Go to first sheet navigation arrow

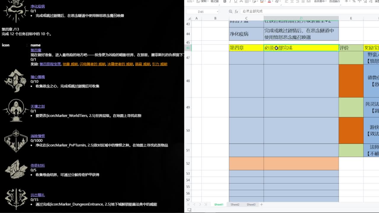pyautogui.click(x=189, y=204)
